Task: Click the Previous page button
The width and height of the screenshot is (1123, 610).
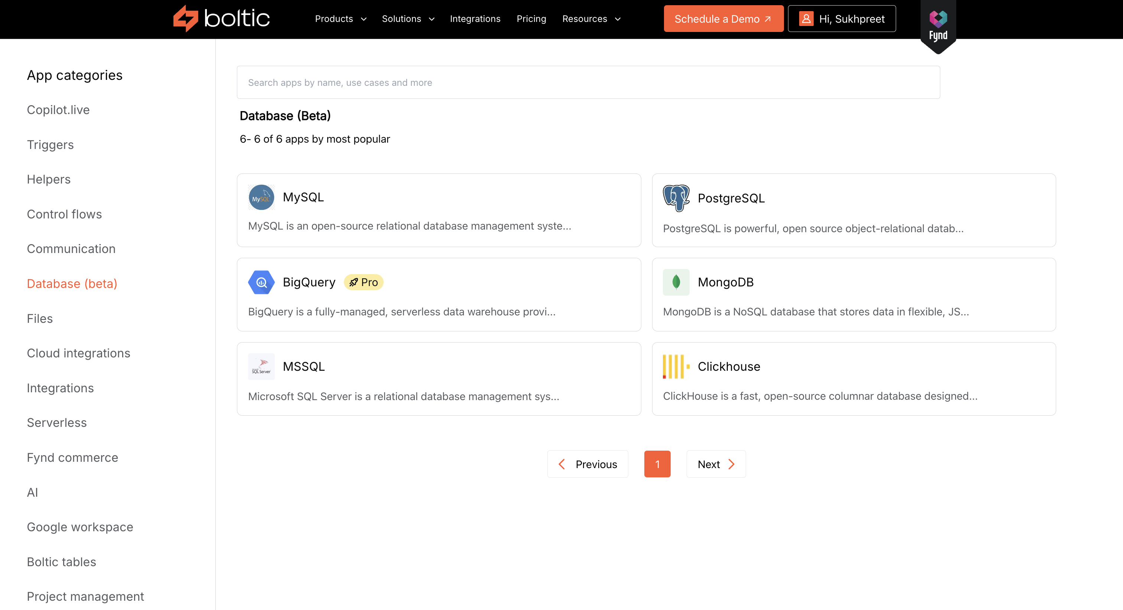Action: [x=587, y=464]
